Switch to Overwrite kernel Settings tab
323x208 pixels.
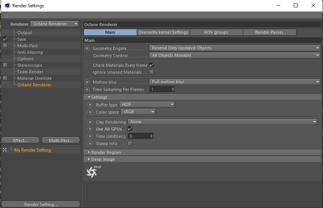point(163,32)
